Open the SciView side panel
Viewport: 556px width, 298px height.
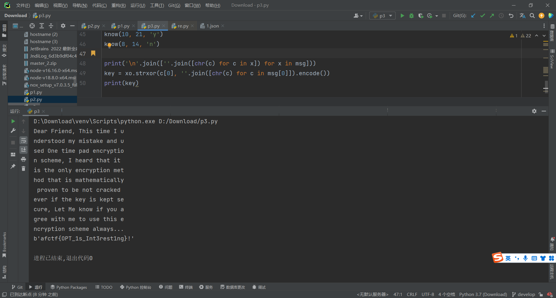click(552, 59)
